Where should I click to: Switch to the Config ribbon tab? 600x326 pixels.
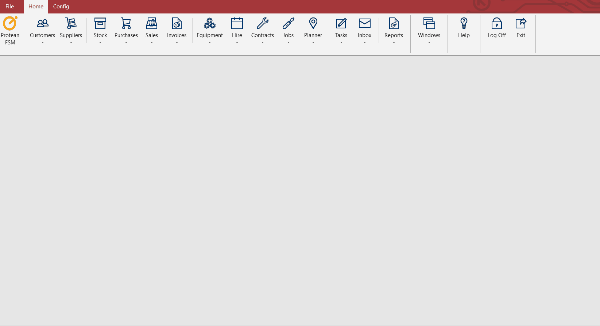coord(61,7)
